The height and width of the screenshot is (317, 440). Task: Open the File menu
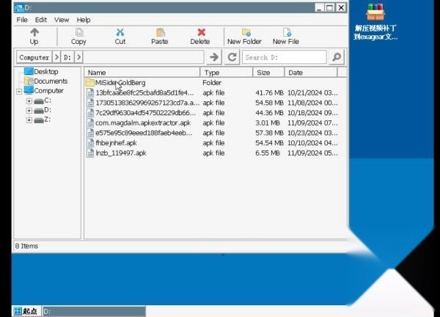[22, 20]
